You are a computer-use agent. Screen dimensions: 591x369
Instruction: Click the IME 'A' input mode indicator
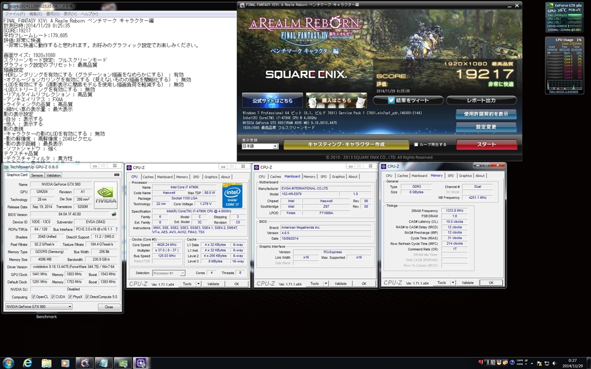(488, 363)
